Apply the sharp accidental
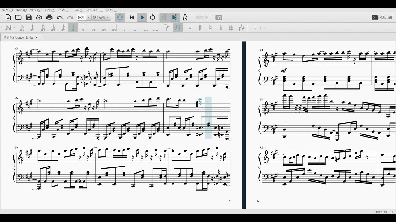The width and height of the screenshot is (396, 222). pos(200,28)
